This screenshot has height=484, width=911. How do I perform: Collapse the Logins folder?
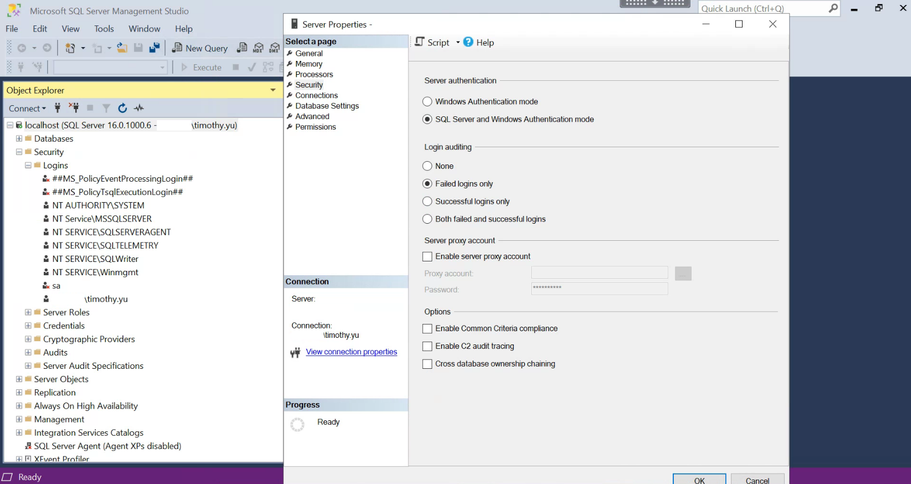coord(28,165)
